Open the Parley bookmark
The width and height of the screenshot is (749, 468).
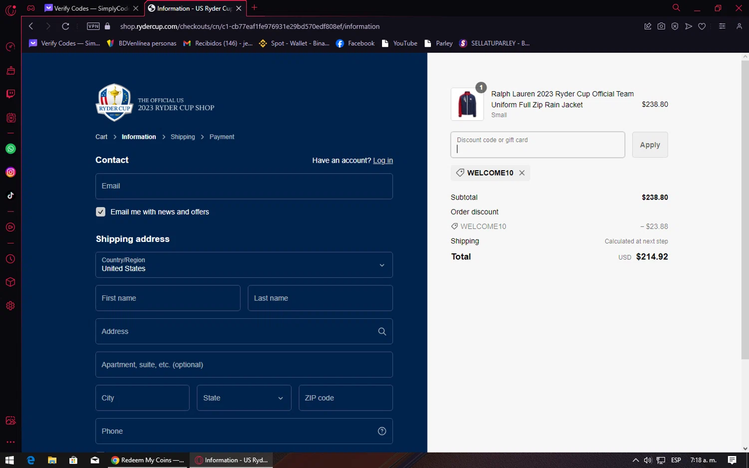point(438,43)
